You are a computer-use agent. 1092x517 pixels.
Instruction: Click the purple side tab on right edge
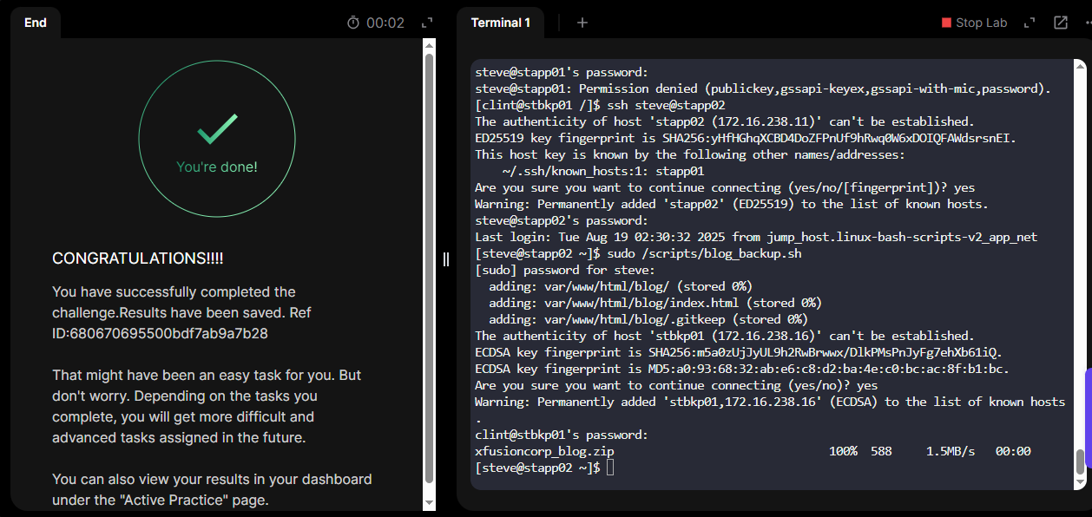[x=1089, y=406]
